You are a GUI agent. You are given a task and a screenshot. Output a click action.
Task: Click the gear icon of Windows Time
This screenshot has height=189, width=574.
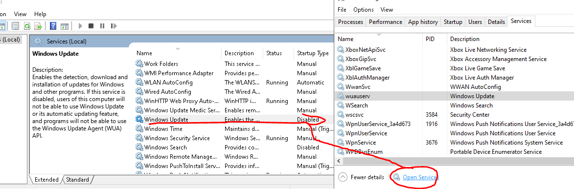(139, 128)
